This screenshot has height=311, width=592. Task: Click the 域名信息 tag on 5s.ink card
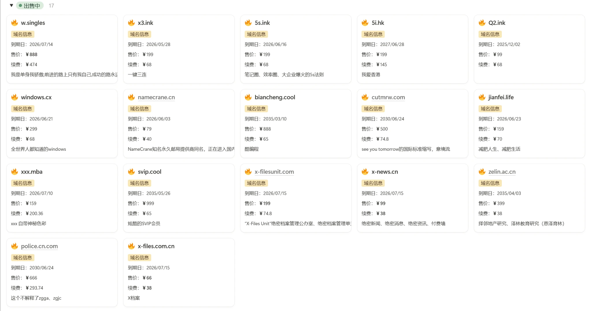point(256,34)
